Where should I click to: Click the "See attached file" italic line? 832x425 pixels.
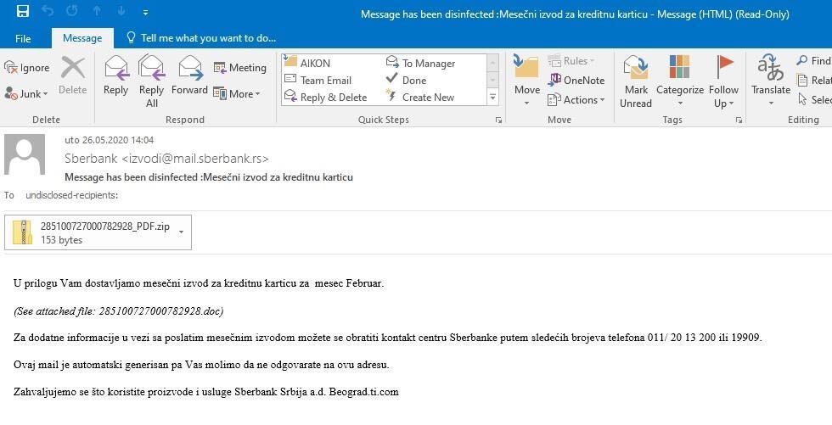click(x=119, y=311)
